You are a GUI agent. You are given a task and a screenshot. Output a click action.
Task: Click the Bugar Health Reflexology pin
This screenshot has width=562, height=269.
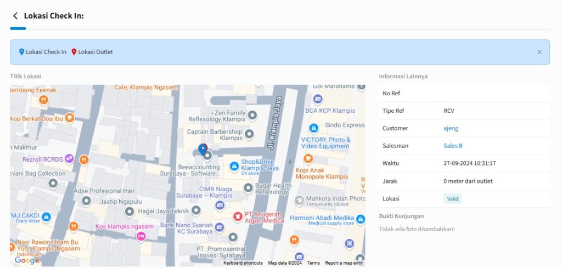248,187
